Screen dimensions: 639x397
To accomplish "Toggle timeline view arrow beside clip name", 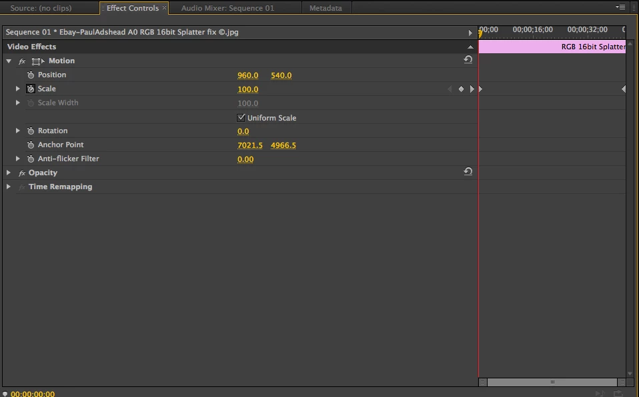I will 470,33.
